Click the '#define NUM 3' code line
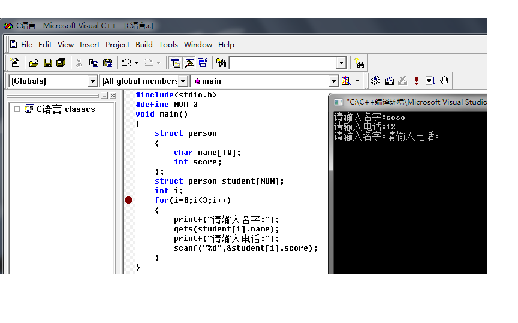The width and height of the screenshot is (518, 323). [167, 105]
